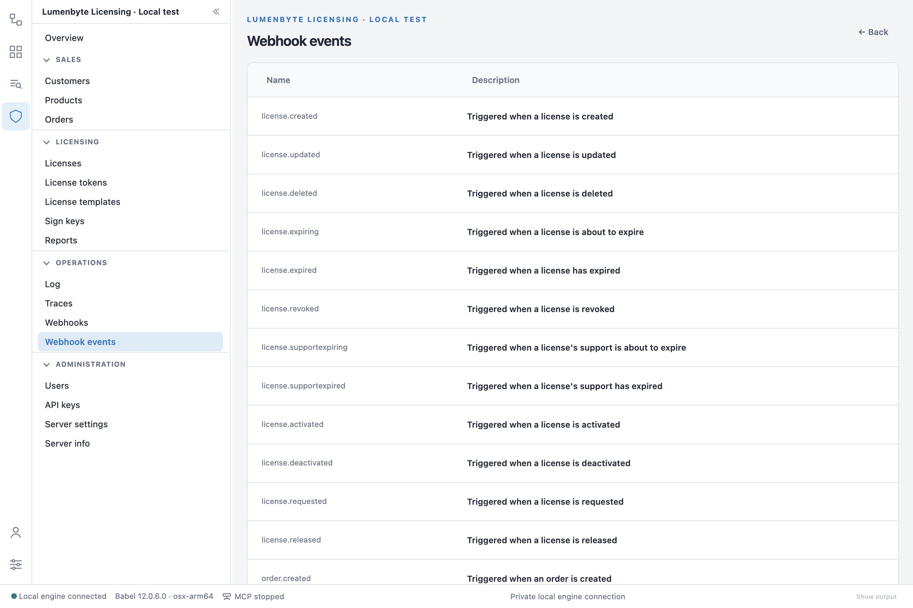This screenshot has height=608, width=913.
Task: Select the shield licensing icon in the rail
Action: [x=15, y=116]
